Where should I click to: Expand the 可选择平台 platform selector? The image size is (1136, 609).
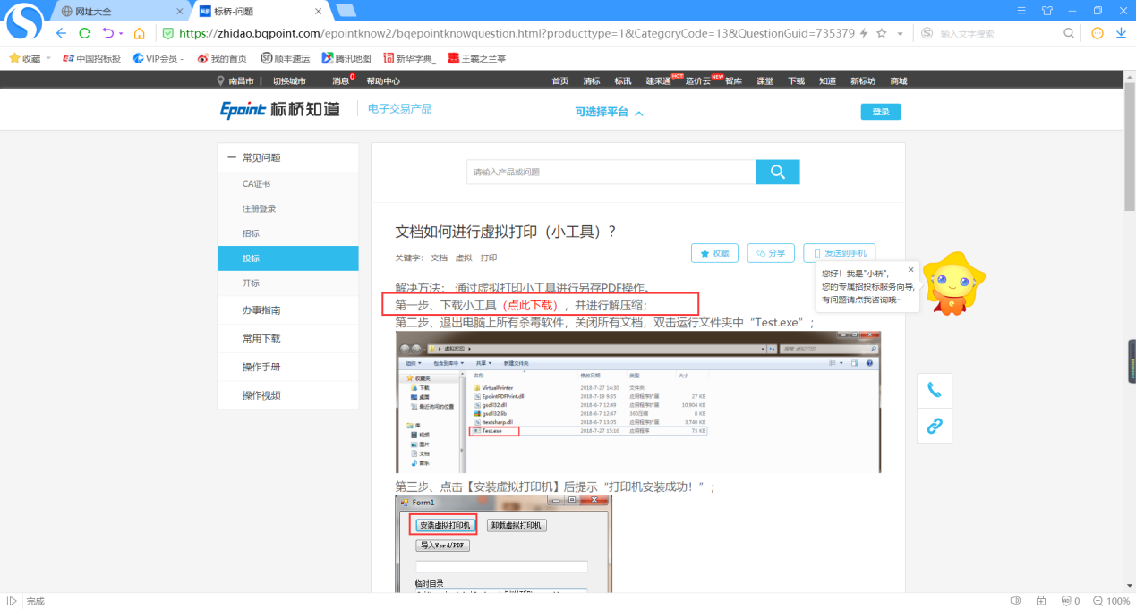(x=610, y=113)
